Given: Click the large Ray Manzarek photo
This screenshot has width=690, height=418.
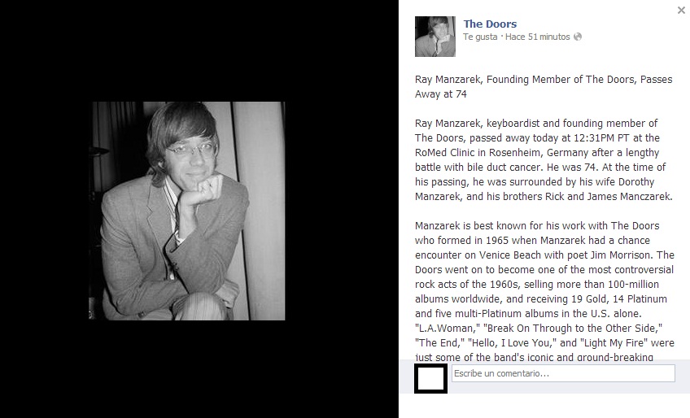Looking at the screenshot, I should 186,211.
